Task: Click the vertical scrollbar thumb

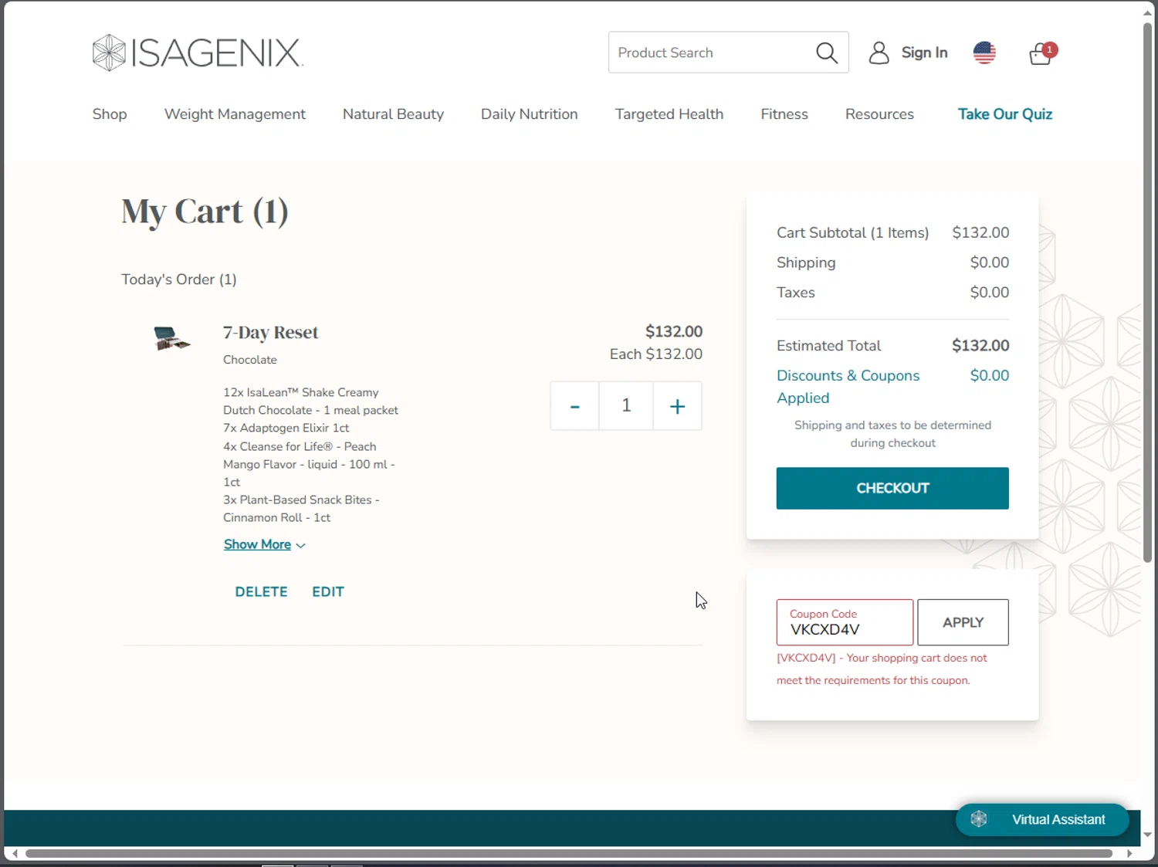Action: click(1148, 292)
